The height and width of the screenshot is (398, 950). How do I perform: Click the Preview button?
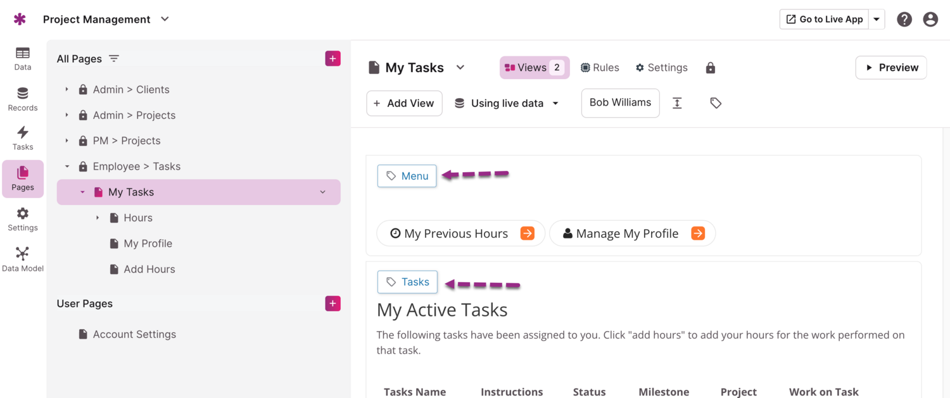pos(891,68)
